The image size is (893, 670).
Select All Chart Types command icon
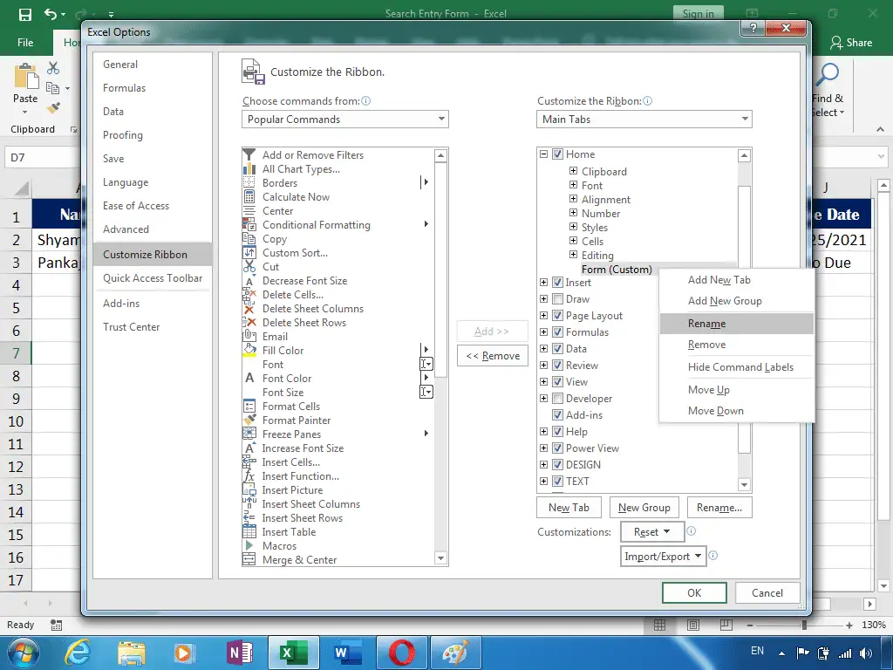[249, 168]
